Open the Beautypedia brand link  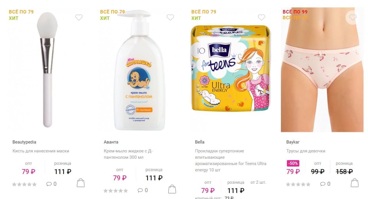(24, 142)
